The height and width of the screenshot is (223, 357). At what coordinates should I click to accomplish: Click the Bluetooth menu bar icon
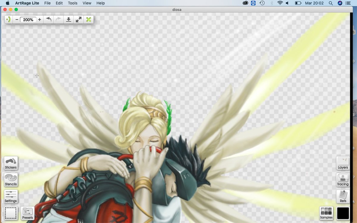(x=271, y=3)
